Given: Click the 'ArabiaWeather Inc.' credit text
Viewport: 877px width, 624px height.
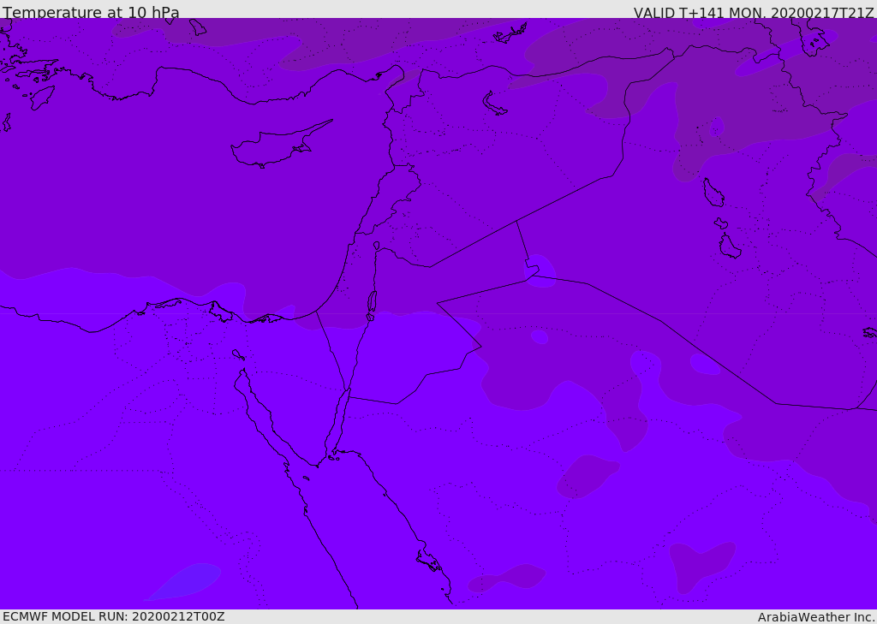Looking at the screenshot, I should point(816,617).
